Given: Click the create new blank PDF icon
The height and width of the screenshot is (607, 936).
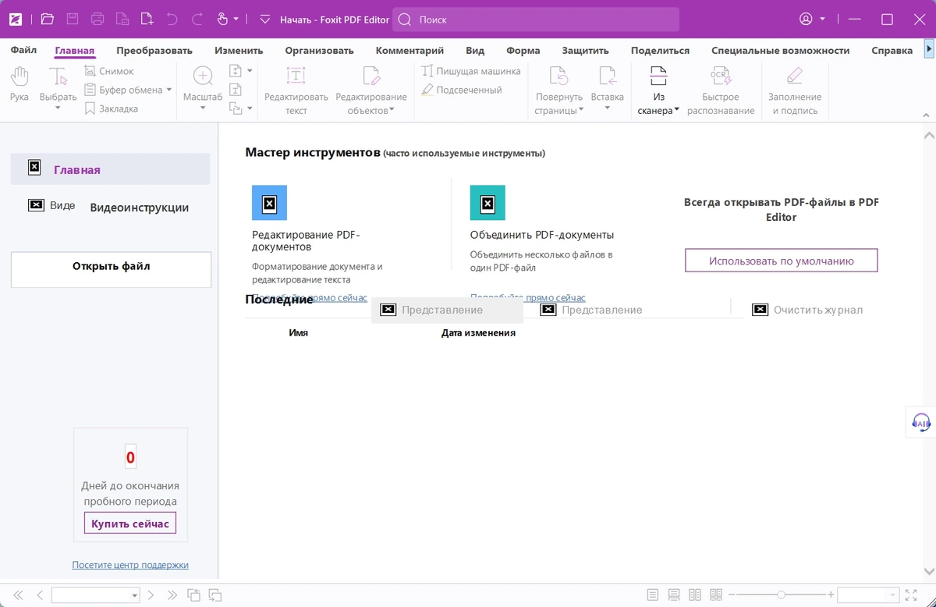Looking at the screenshot, I should click(x=147, y=20).
